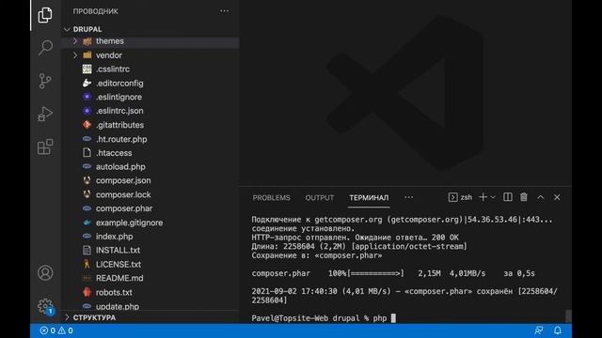This screenshot has height=338, width=602.
Task: Select the ТЕРМИНАЛ tab
Action: [x=369, y=198]
